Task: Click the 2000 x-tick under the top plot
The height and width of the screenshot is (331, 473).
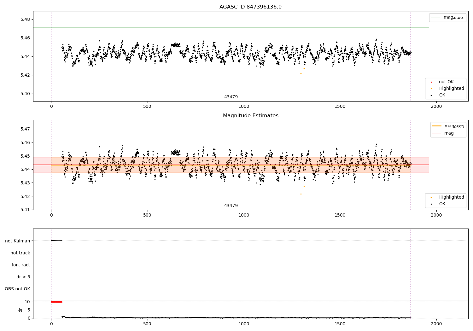Action: [x=436, y=107]
